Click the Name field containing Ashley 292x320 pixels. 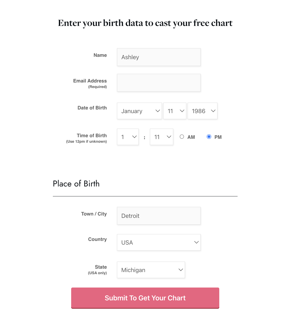(159, 57)
